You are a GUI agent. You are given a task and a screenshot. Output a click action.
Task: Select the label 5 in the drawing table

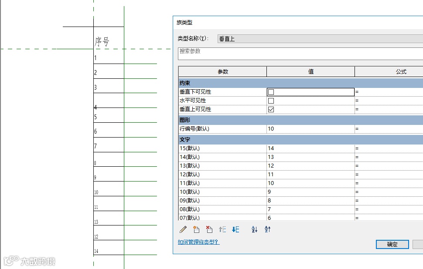(x=95, y=117)
